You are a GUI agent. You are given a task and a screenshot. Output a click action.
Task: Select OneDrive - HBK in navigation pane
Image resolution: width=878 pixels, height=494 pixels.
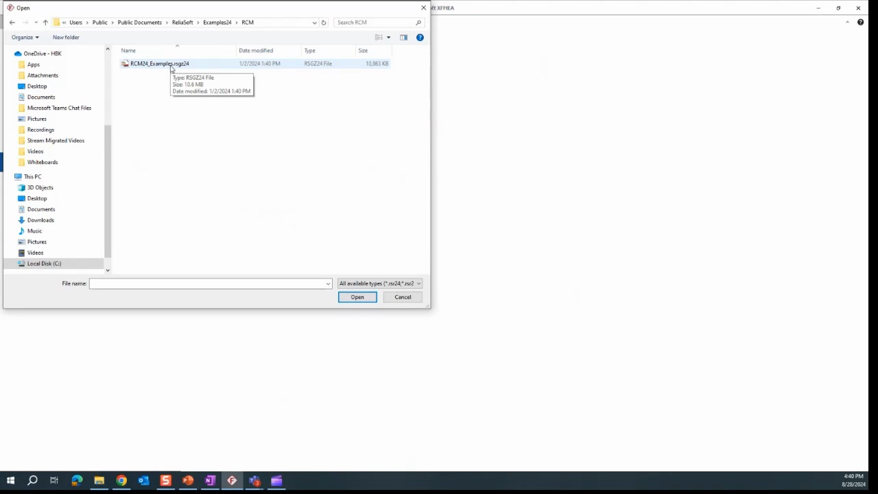pos(43,54)
